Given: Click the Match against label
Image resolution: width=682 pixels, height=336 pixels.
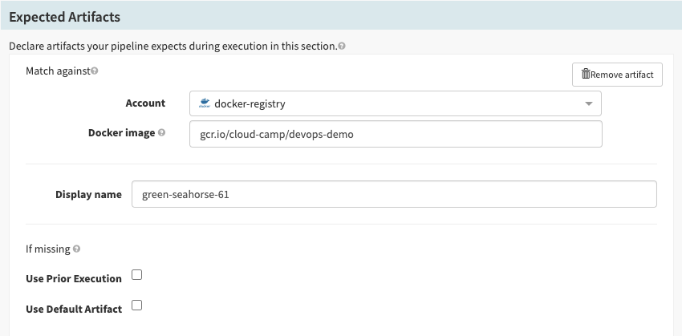Looking at the screenshot, I should (x=58, y=71).
